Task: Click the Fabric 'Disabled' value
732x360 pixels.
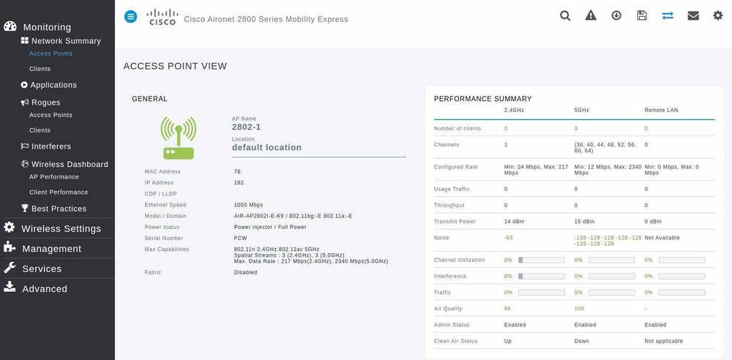Action: 245,272
